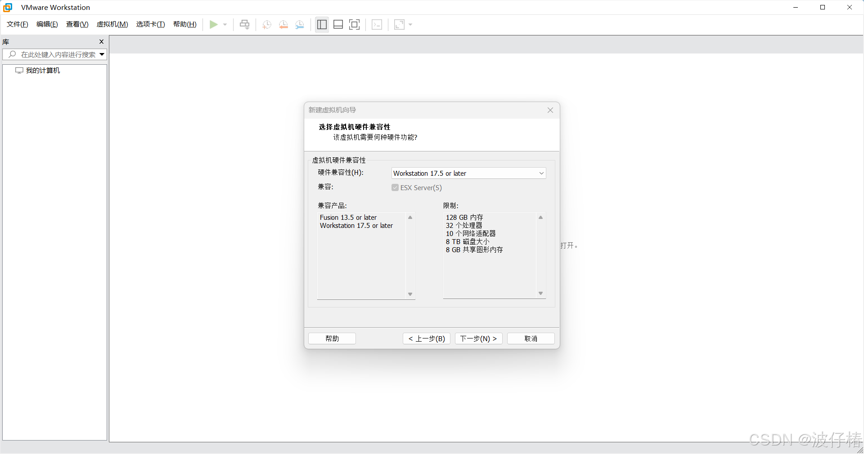Viewport: 864px width, 454px height.
Task: Maximize the VMware Workstation window
Action: [823, 7]
